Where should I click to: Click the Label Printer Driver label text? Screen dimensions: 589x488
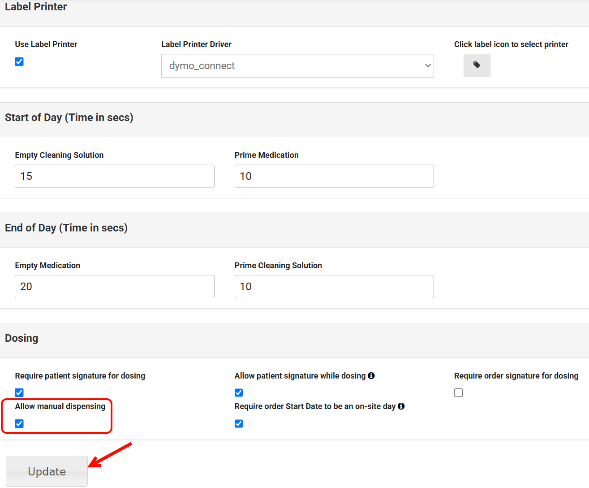click(196, 44)
